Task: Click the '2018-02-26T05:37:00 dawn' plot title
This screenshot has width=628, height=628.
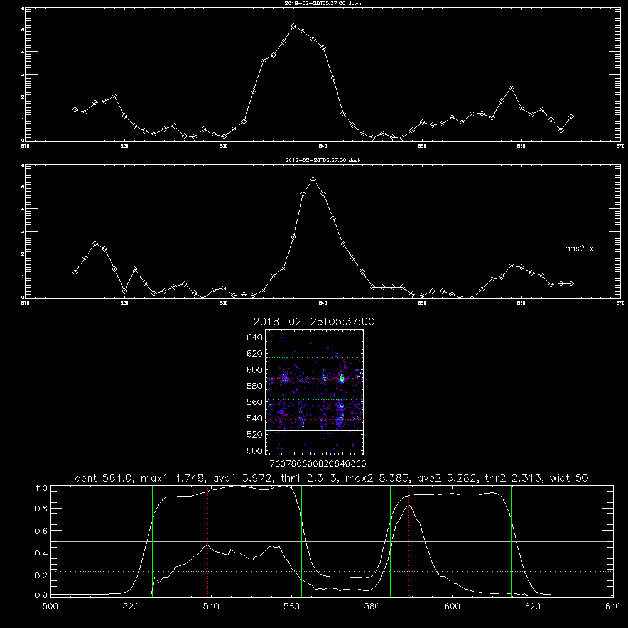Action: point(323,3)
